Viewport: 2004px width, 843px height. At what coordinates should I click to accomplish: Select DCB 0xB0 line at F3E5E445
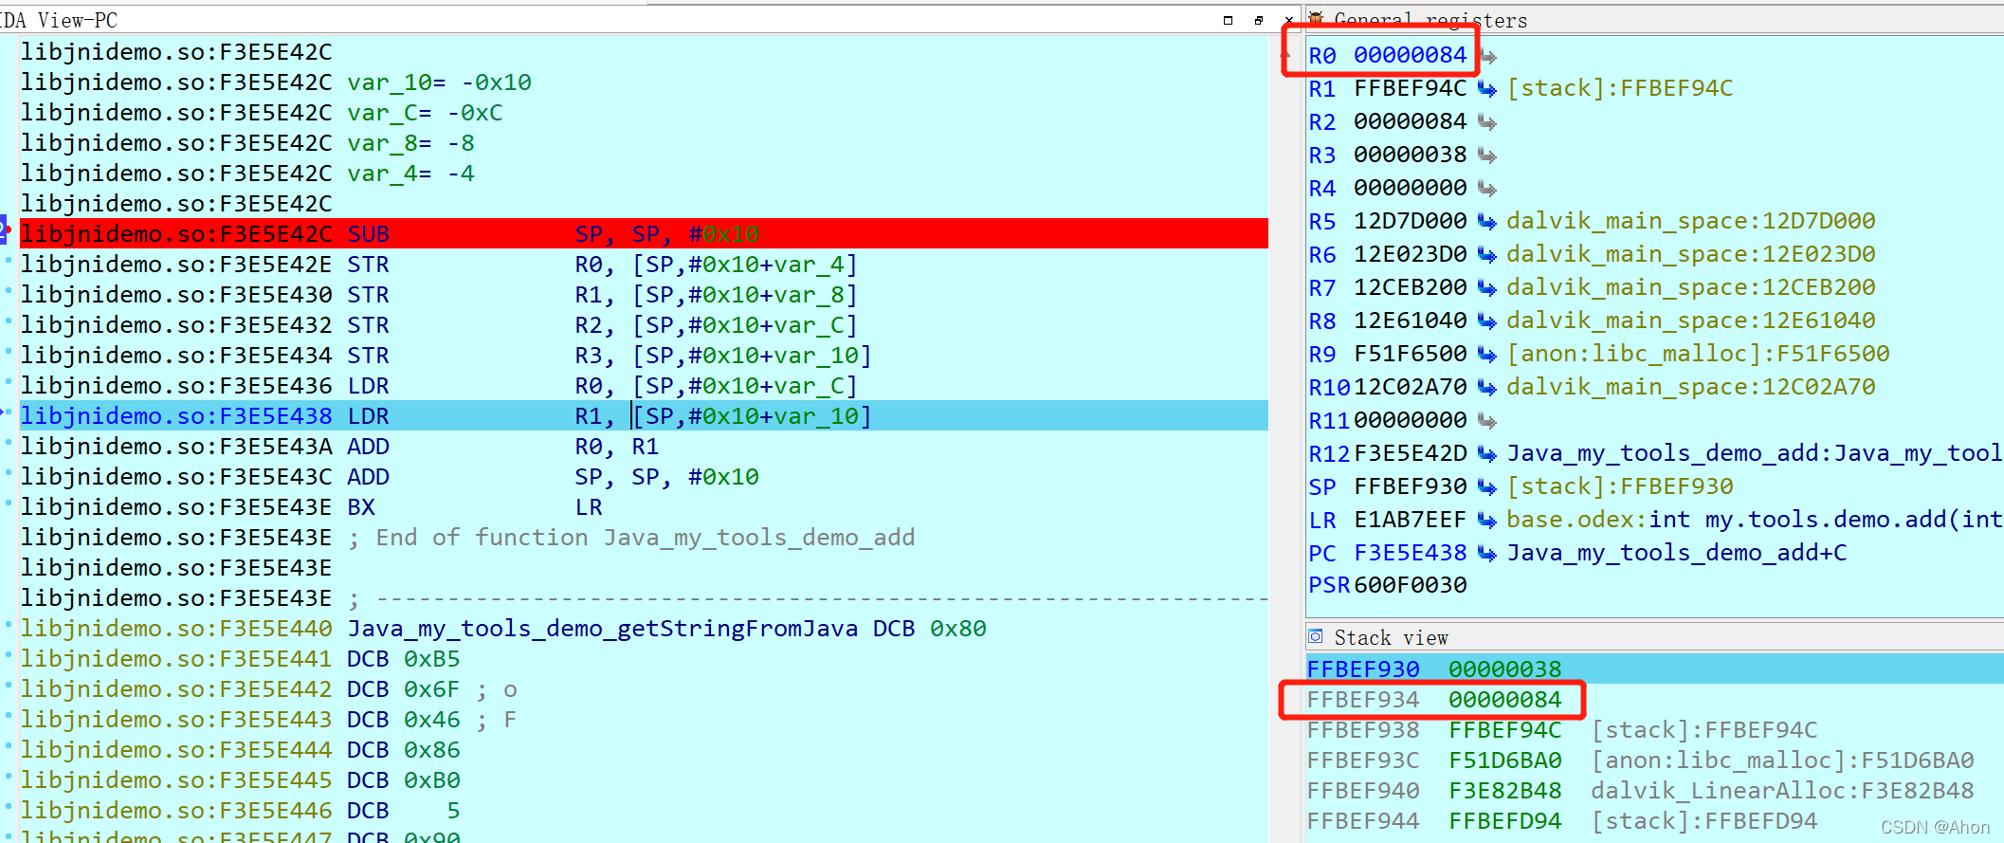pos(644,780)
